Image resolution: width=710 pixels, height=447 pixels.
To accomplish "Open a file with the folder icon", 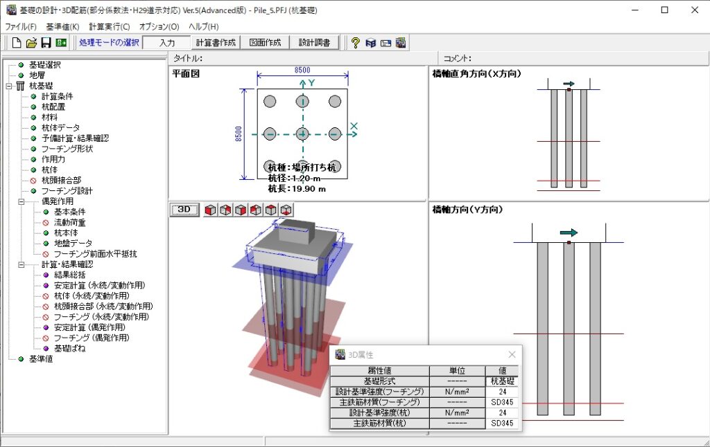I will click(x=31, y=43).
